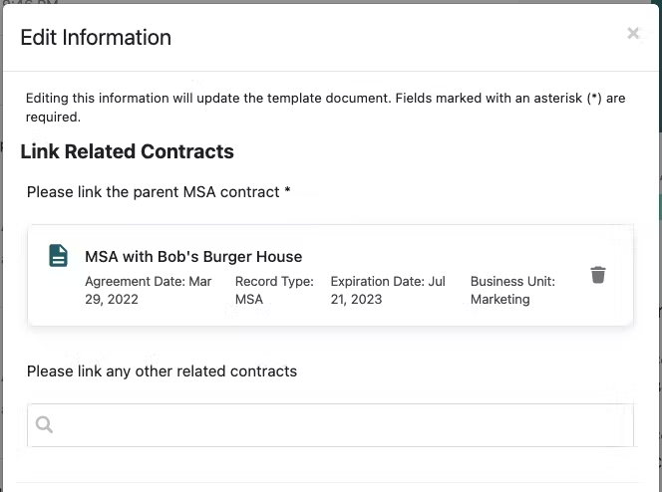Select the Agreement Date Mar 29, 2022 text

click(x=149, y=290)
